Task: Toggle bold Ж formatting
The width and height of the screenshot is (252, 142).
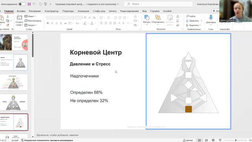Action: click(x=48, y=23)
